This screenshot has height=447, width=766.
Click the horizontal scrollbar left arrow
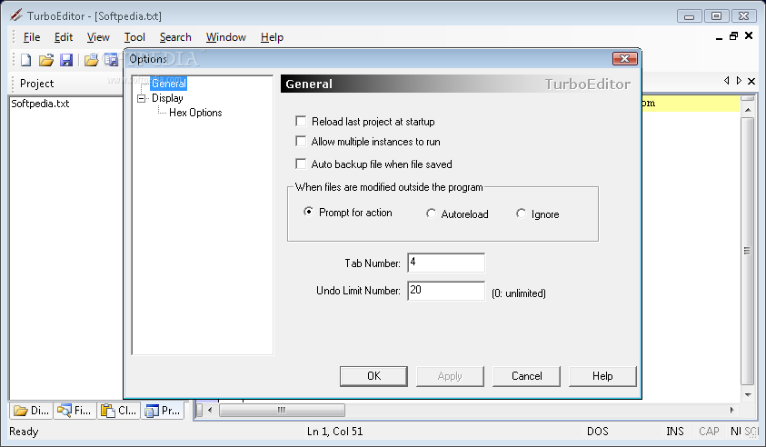point(210,410)
